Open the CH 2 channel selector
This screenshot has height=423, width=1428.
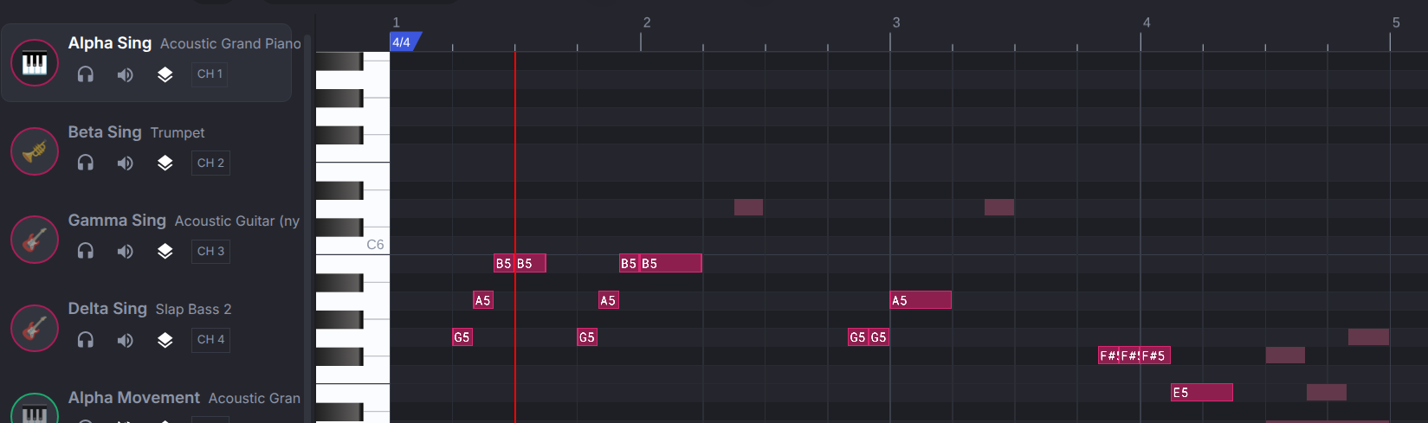click(210, 163)
